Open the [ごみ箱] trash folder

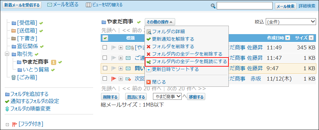(27, 77)
